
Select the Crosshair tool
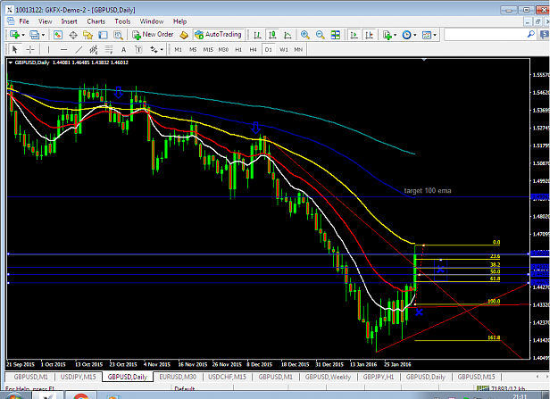tap(30, 49)
